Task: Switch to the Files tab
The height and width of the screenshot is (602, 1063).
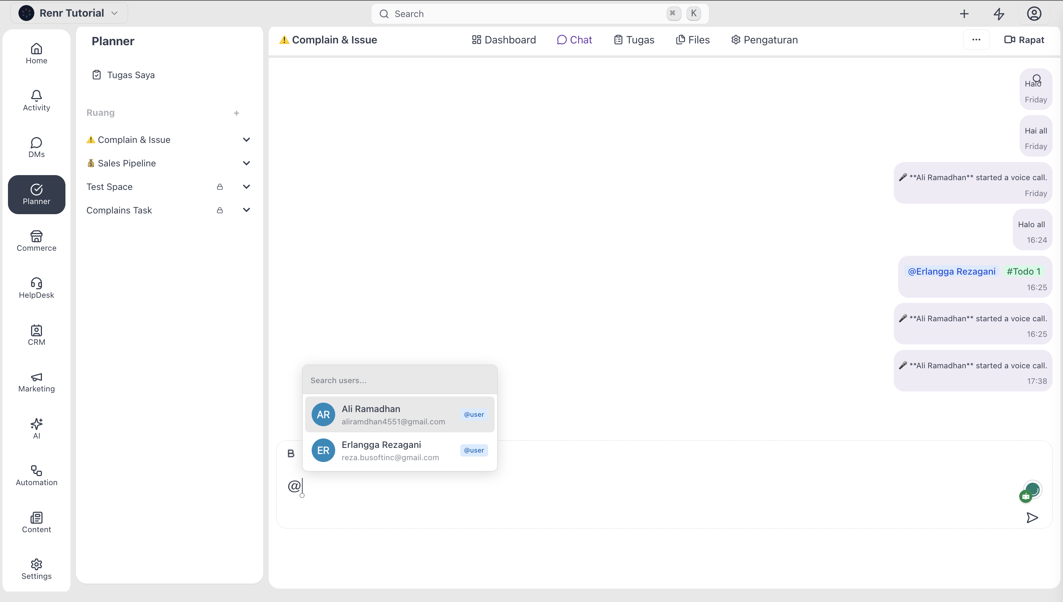Action: point(692,40)
